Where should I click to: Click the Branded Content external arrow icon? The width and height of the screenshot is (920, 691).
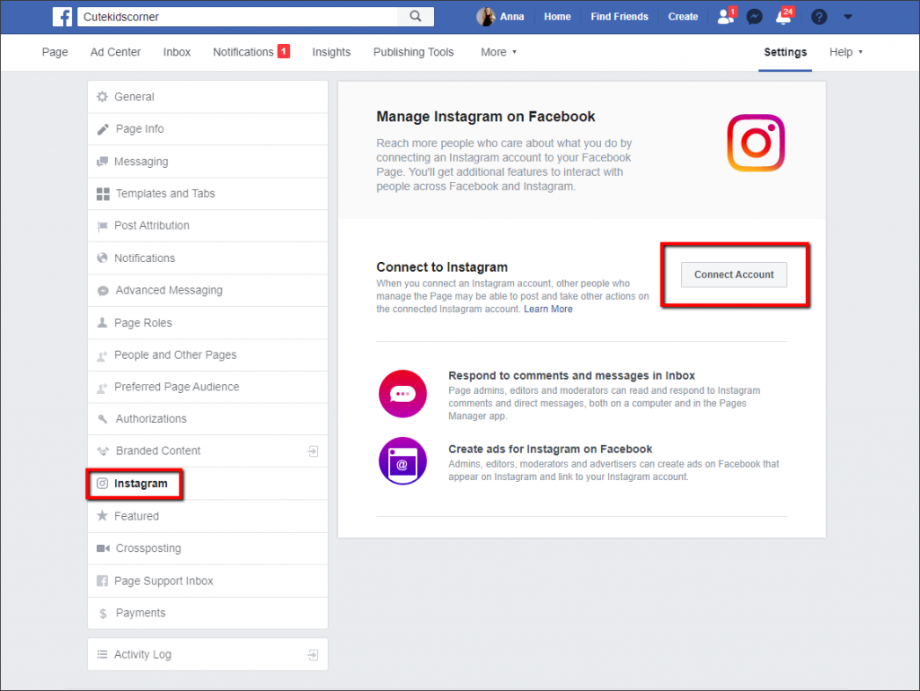pos(314,450)
